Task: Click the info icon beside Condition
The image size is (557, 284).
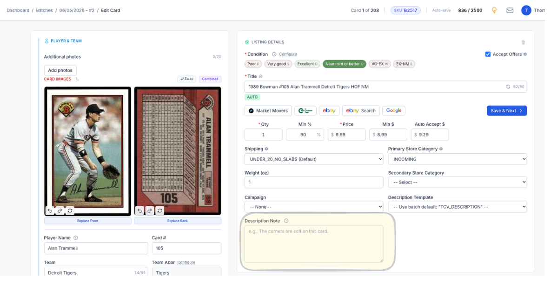Action: tap(274, 54)
